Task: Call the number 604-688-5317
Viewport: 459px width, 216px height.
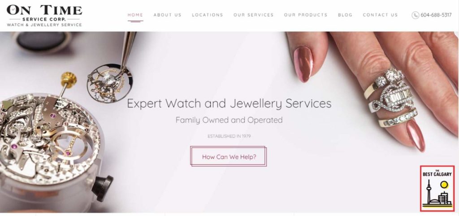Action: [x=436, y=15]
